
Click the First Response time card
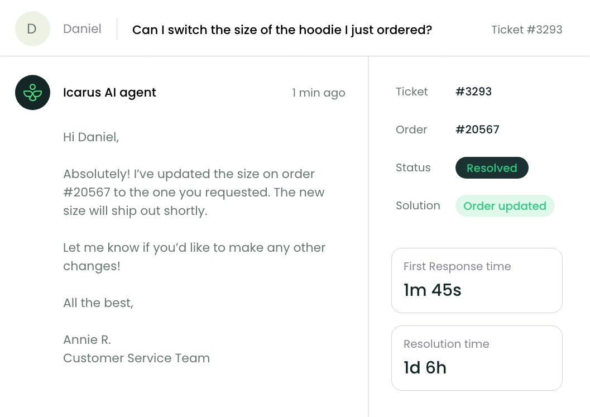pos(477,280)
